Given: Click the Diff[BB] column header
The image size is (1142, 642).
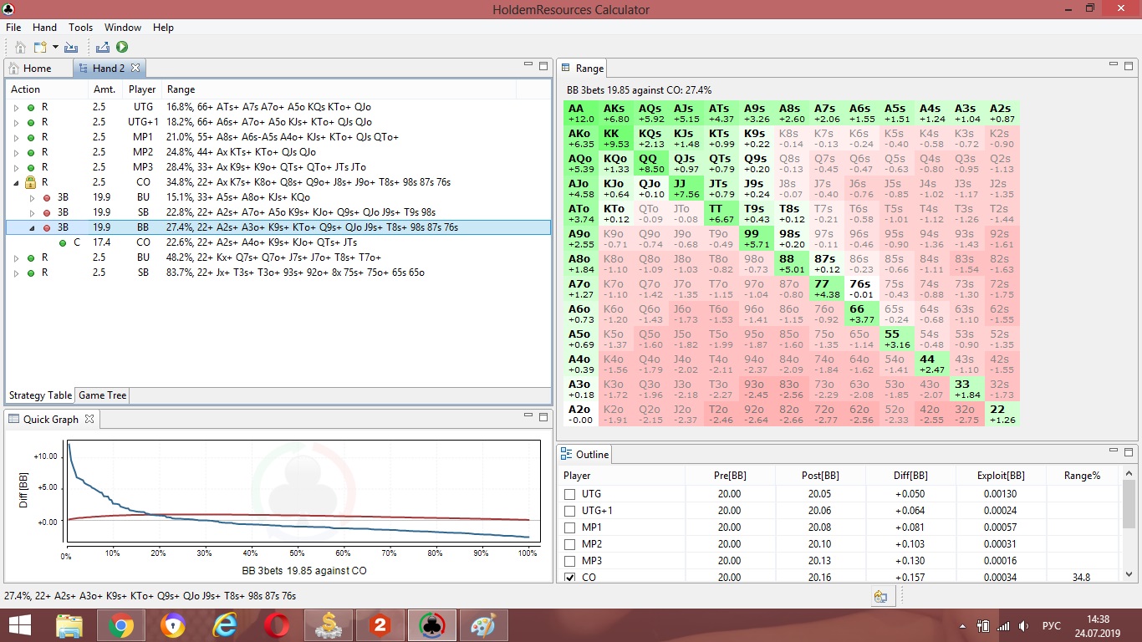Looking at the screenshot, I should coord(910,475).
